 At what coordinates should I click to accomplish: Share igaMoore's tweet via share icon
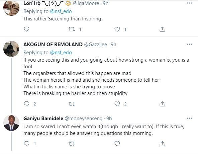[162, 29]
